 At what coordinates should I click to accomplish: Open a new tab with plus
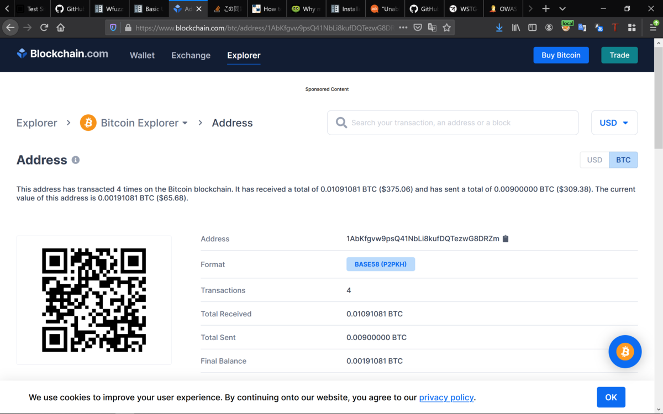pos(546,9)
